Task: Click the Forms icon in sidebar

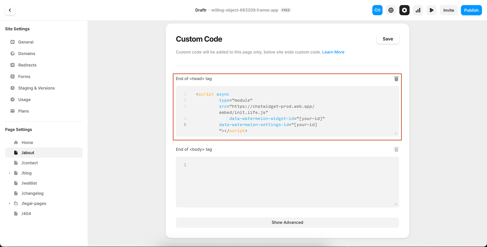Action: point(13,76)
